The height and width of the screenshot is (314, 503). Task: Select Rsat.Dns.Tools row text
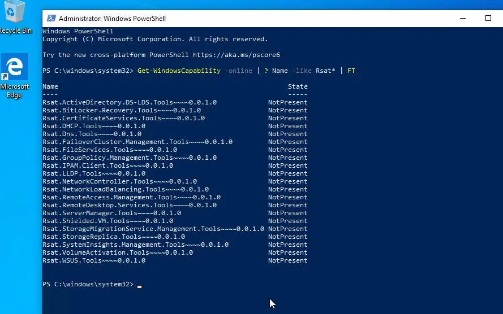[x=92, y=134]
